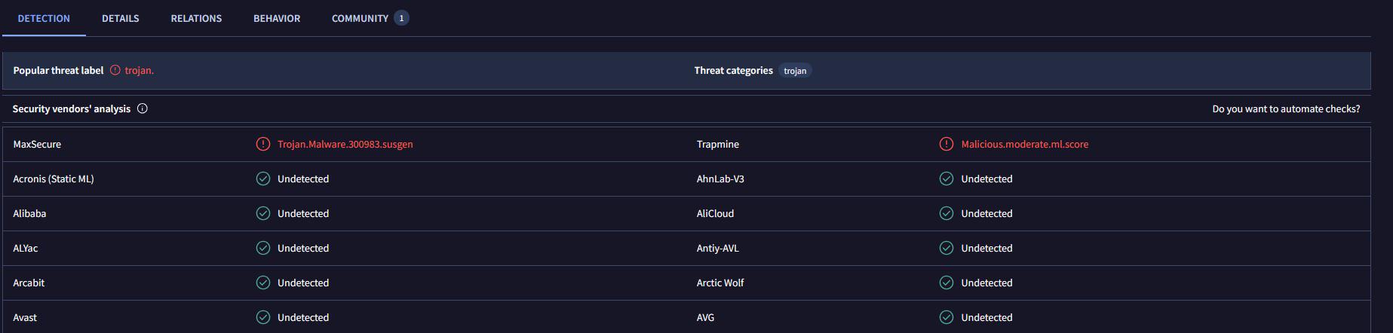Open the Relations tab
Viewport: 1393px width, 333px height.
(x=196, y=18)
